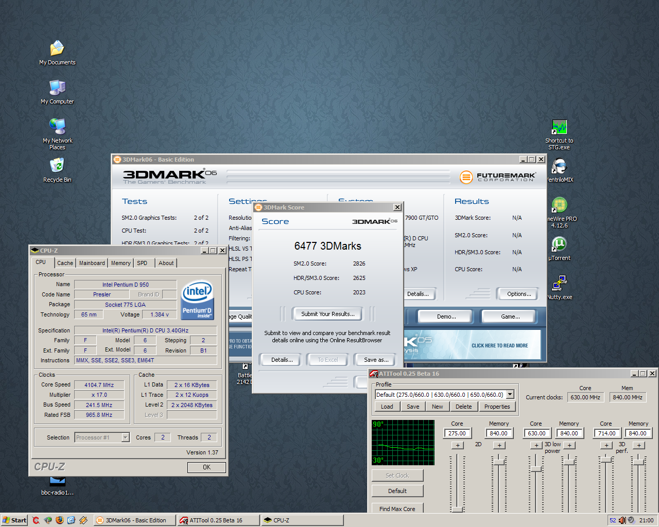Screen dimensions: 659x527
Task: Click the 2D Core clock value field
Action: [457, 433]
